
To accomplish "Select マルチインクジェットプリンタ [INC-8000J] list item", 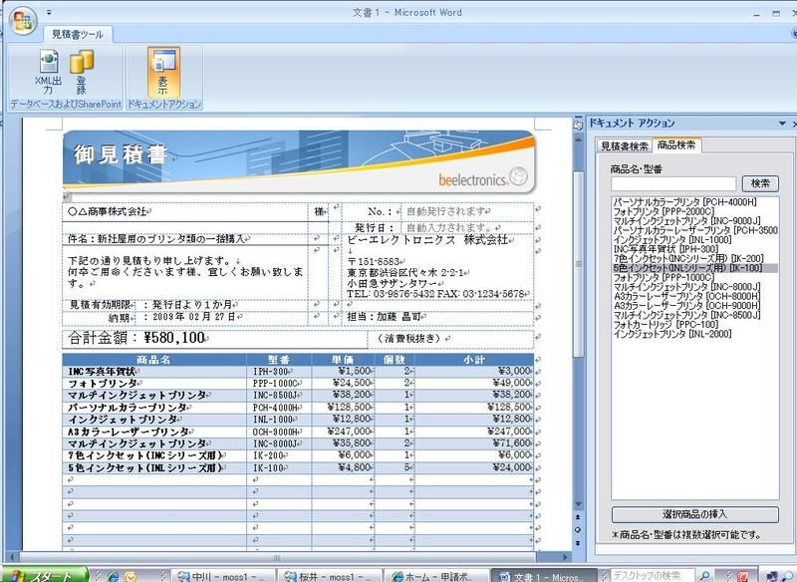I will coord(686,287).
